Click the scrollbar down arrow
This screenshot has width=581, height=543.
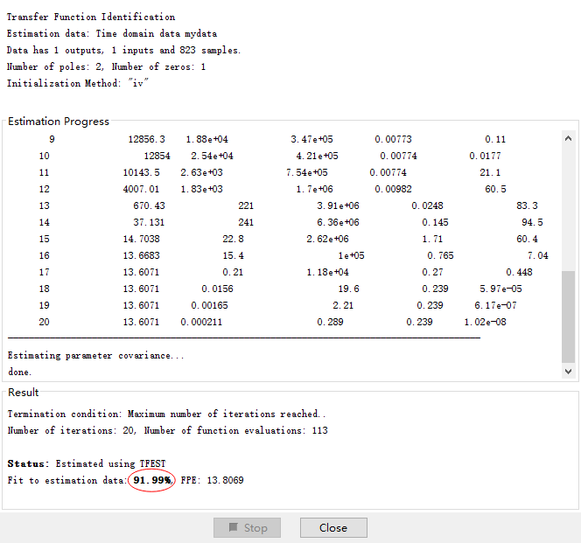tap(568, 371)
